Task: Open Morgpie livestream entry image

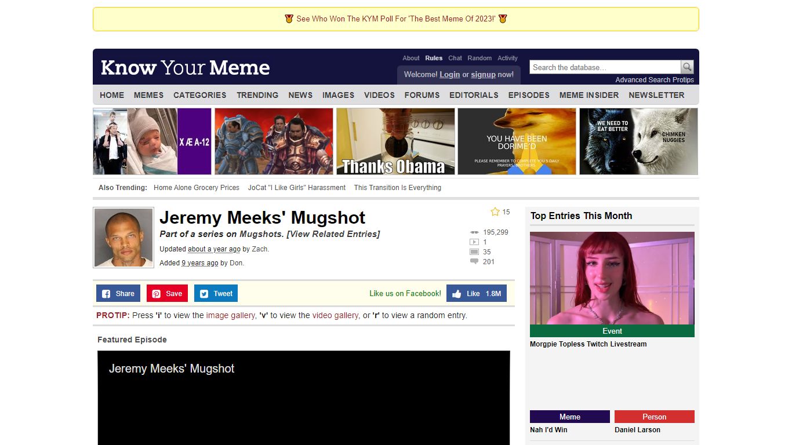Action: point(612,279)
